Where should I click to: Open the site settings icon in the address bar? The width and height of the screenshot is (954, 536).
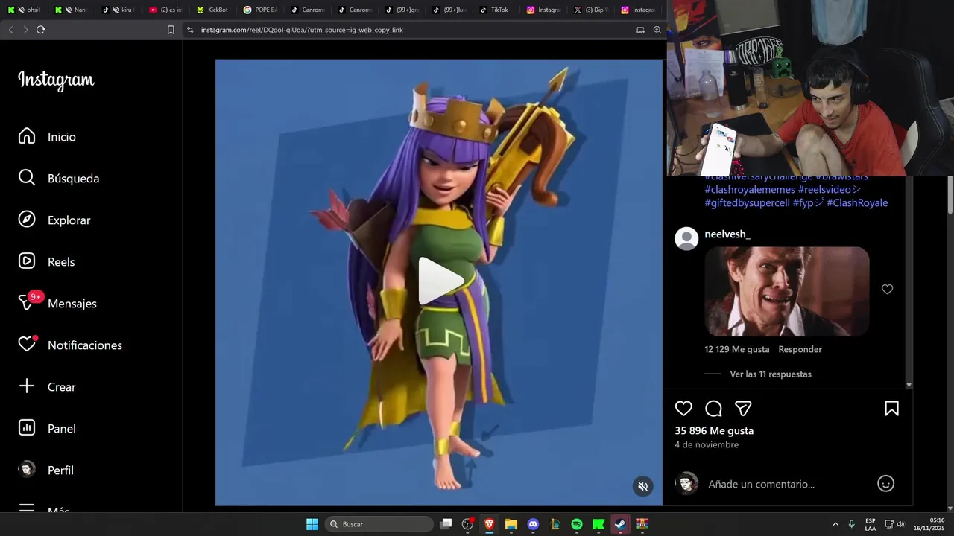pos(190,30)
